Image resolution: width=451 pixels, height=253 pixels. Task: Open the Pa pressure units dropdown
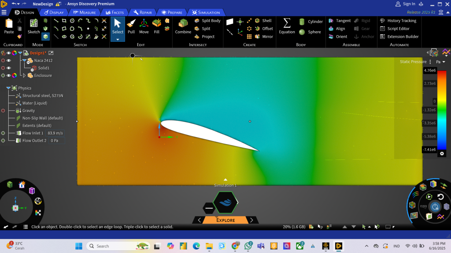click(x=440, y=62)
